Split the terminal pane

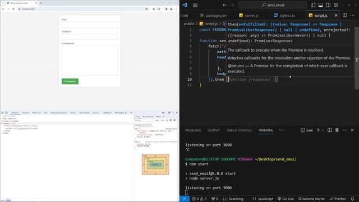[330, 130]
